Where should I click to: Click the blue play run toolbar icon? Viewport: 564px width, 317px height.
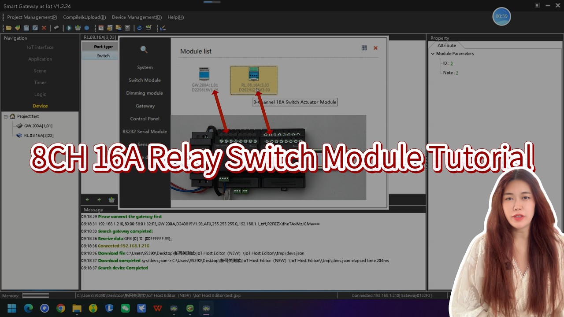point(69,28)
